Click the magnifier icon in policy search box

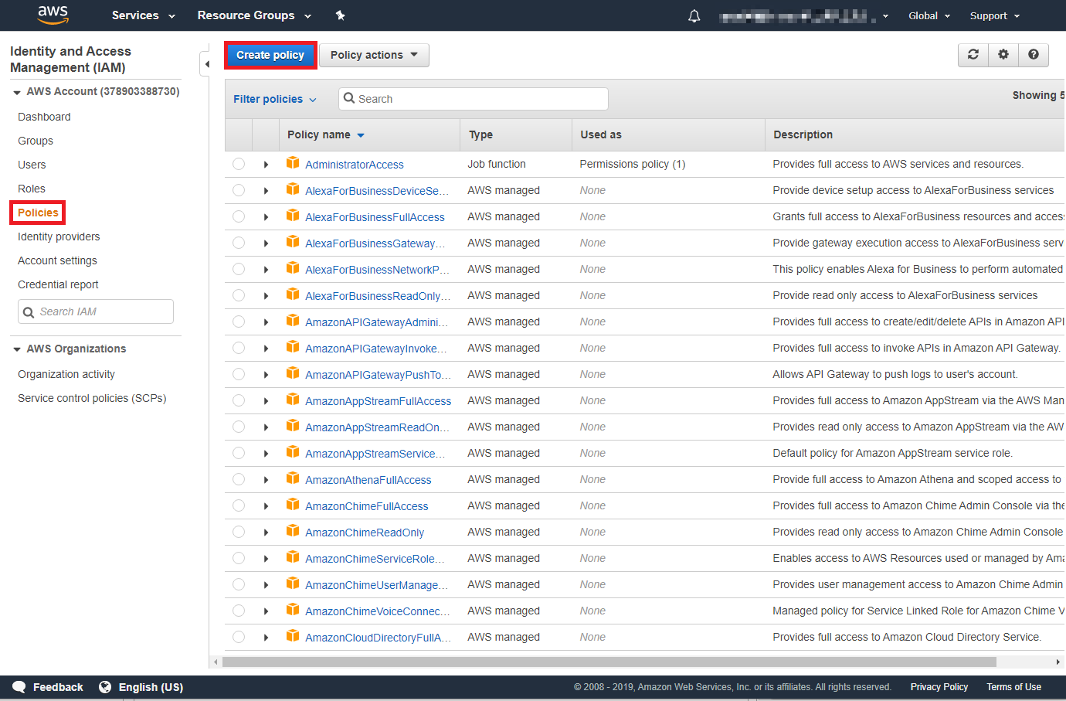click(x=349, y=98)
